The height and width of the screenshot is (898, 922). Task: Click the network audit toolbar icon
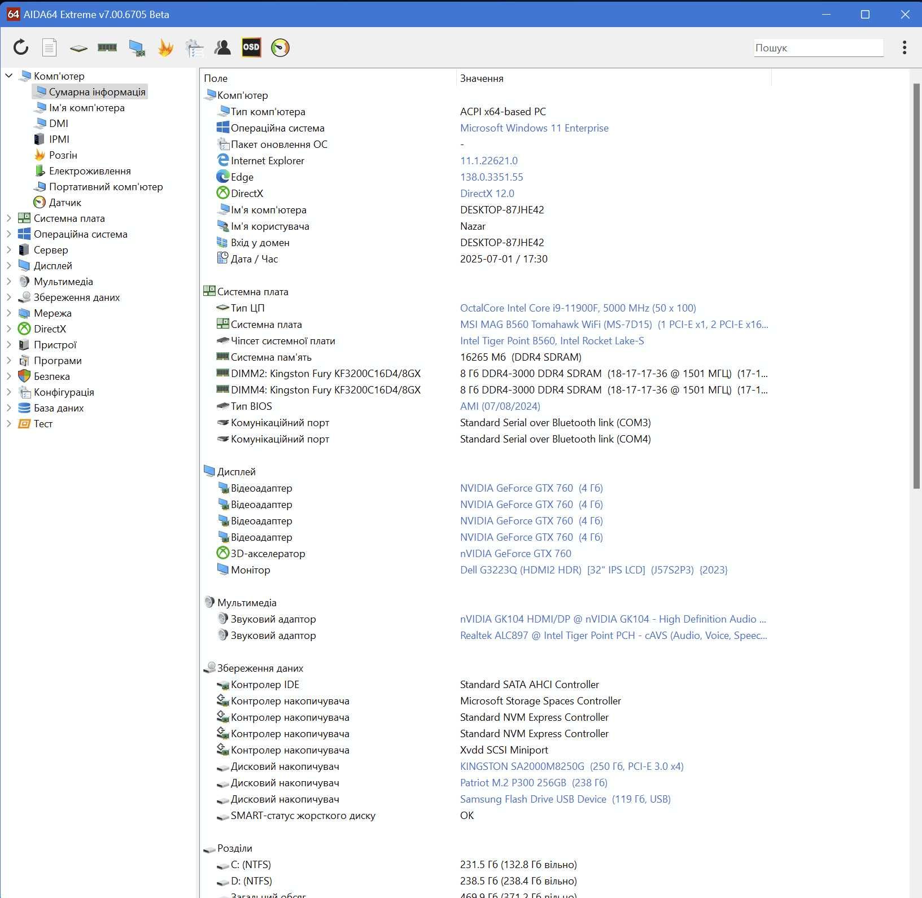pyautogui.click(x=194, y=48)
